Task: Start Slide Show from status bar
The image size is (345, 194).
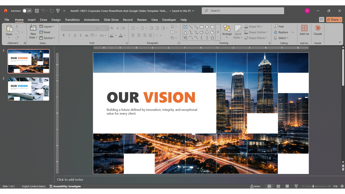Action: coord(296,186)
